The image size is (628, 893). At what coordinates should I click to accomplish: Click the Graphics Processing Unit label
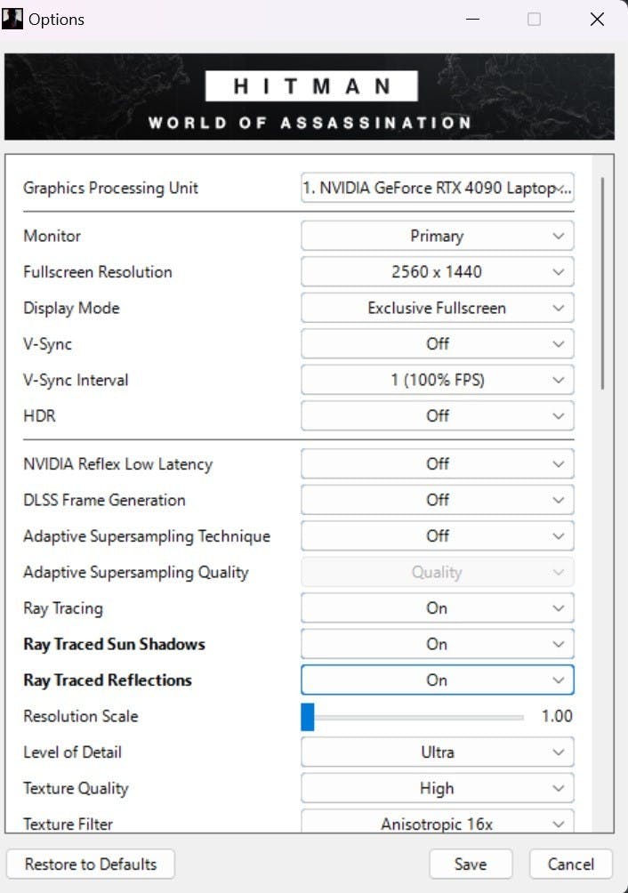(110, 188)
